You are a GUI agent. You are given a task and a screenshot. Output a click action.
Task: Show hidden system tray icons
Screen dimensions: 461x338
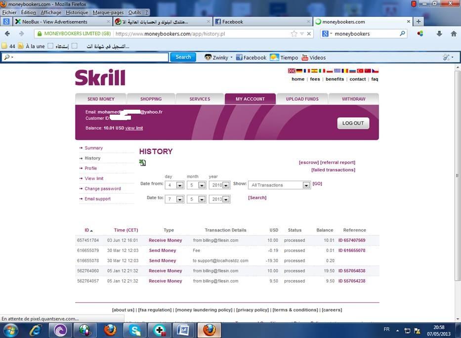point(397,331)
